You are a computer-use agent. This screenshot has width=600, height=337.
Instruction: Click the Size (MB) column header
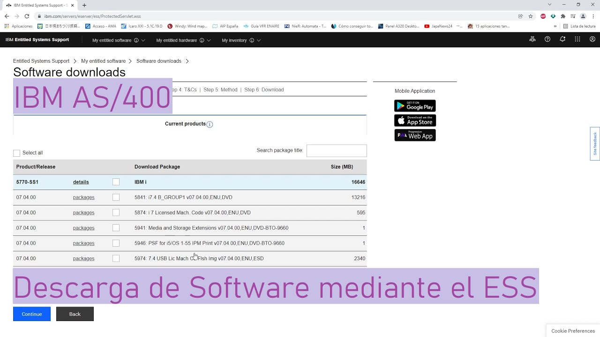click(x=342, y=167)
